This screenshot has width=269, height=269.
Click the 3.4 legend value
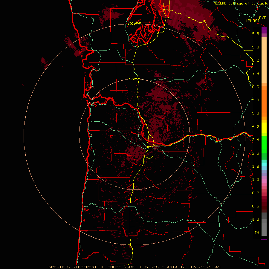256,140
